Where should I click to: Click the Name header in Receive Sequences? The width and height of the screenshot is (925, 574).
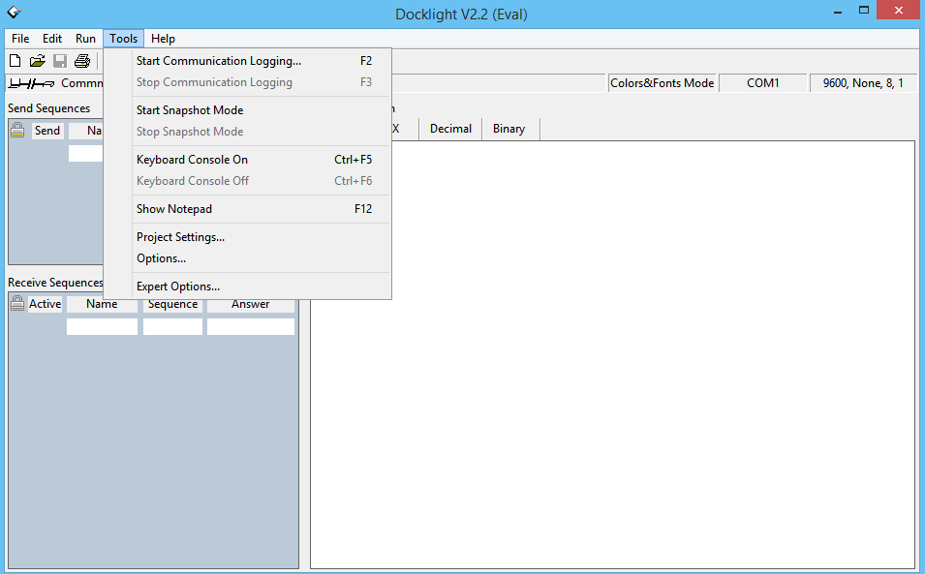pos(102,304)
